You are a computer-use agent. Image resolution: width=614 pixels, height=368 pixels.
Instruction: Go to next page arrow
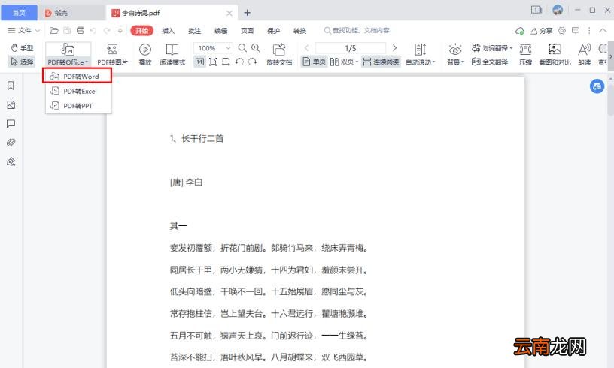tap(395, 47)
